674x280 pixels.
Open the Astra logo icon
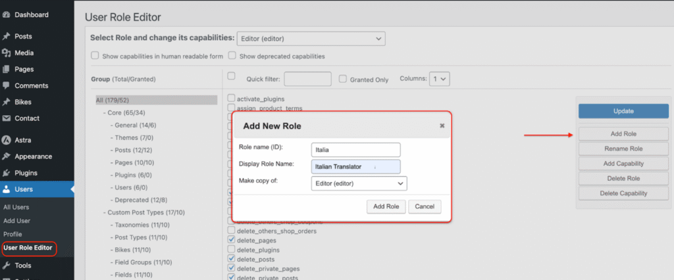point(6,140)
